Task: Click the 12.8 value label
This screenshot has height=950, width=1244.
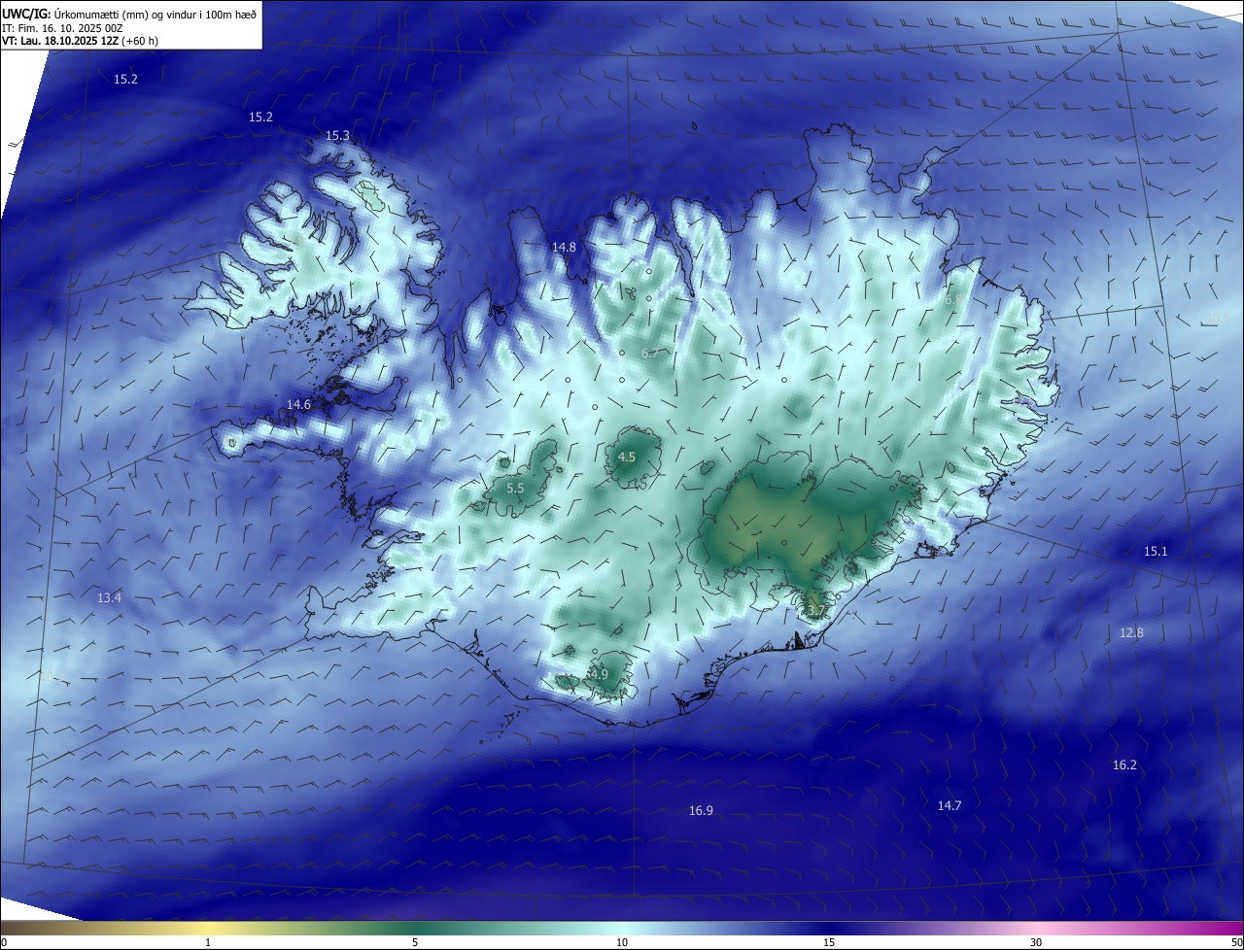Action: [1131, 632]
